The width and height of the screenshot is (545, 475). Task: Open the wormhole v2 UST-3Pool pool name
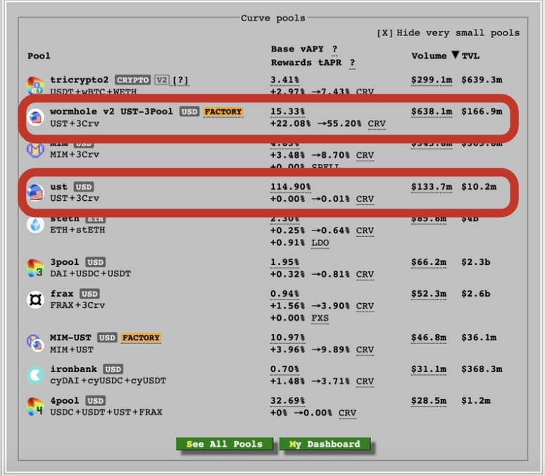click(x=111, y=111)
